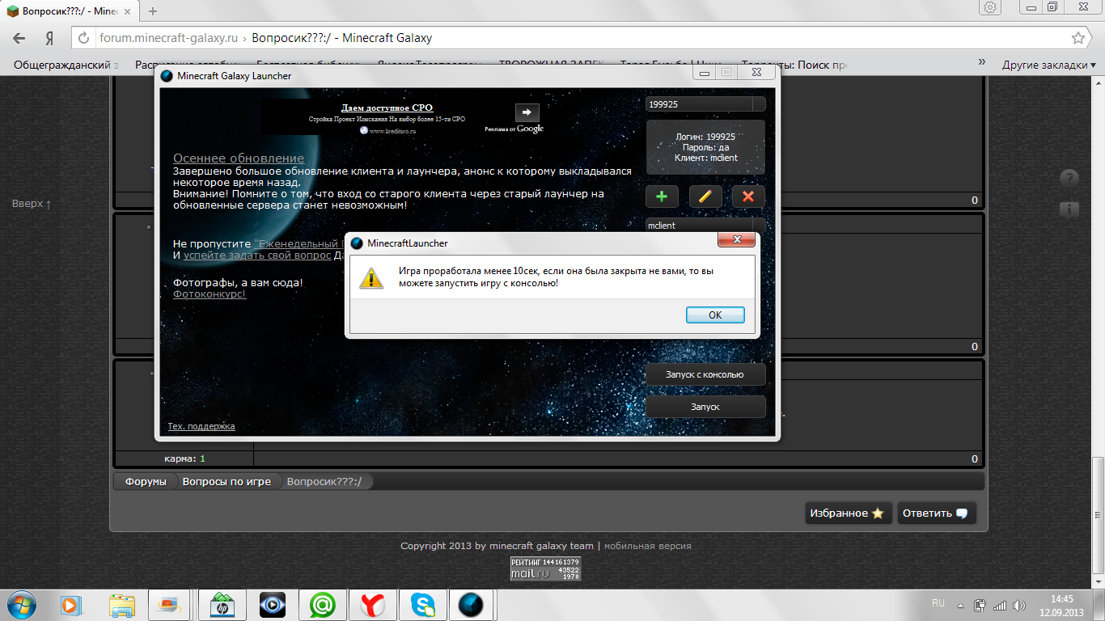Open a new browser tab
Screen dimensions: 1105x621
point(153,11)
